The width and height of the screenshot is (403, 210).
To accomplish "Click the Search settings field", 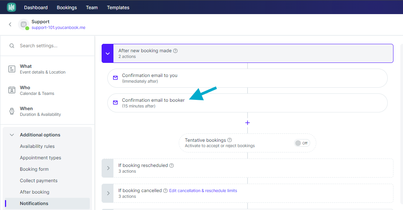I will [x=47, y=46].
